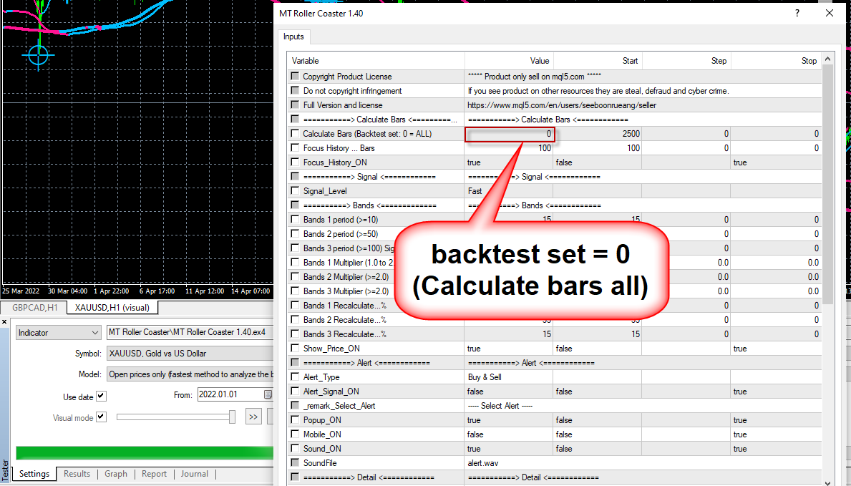The height and width of the screenshot is (486, 851).
Task: Click the Calculate Bars value cell 0
Action: 509,134
